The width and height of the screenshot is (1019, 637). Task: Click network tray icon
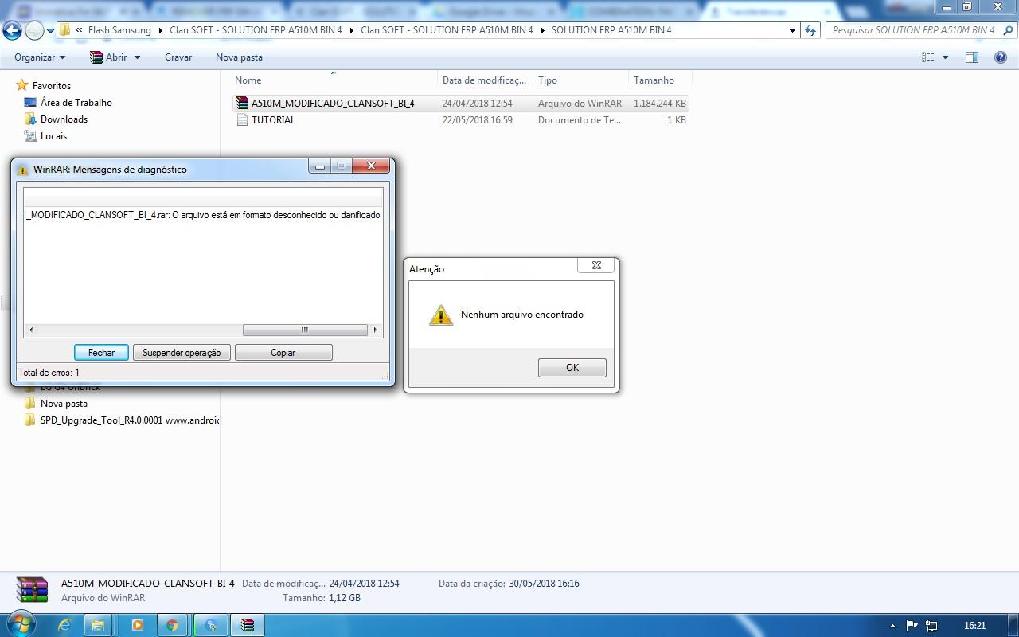point(931,626)
